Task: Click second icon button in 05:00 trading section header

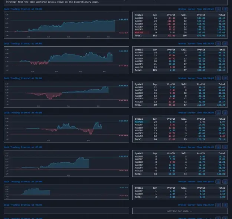Action: (225, 78)
